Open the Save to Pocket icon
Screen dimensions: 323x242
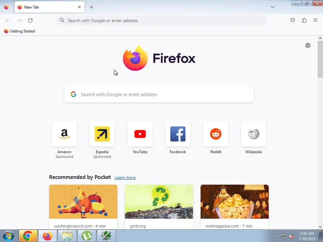[292, 20]
